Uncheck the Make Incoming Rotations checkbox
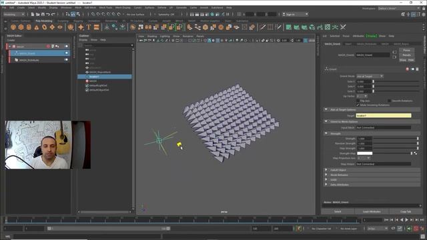Screen dimensions: 427x240 click(358, 105)
